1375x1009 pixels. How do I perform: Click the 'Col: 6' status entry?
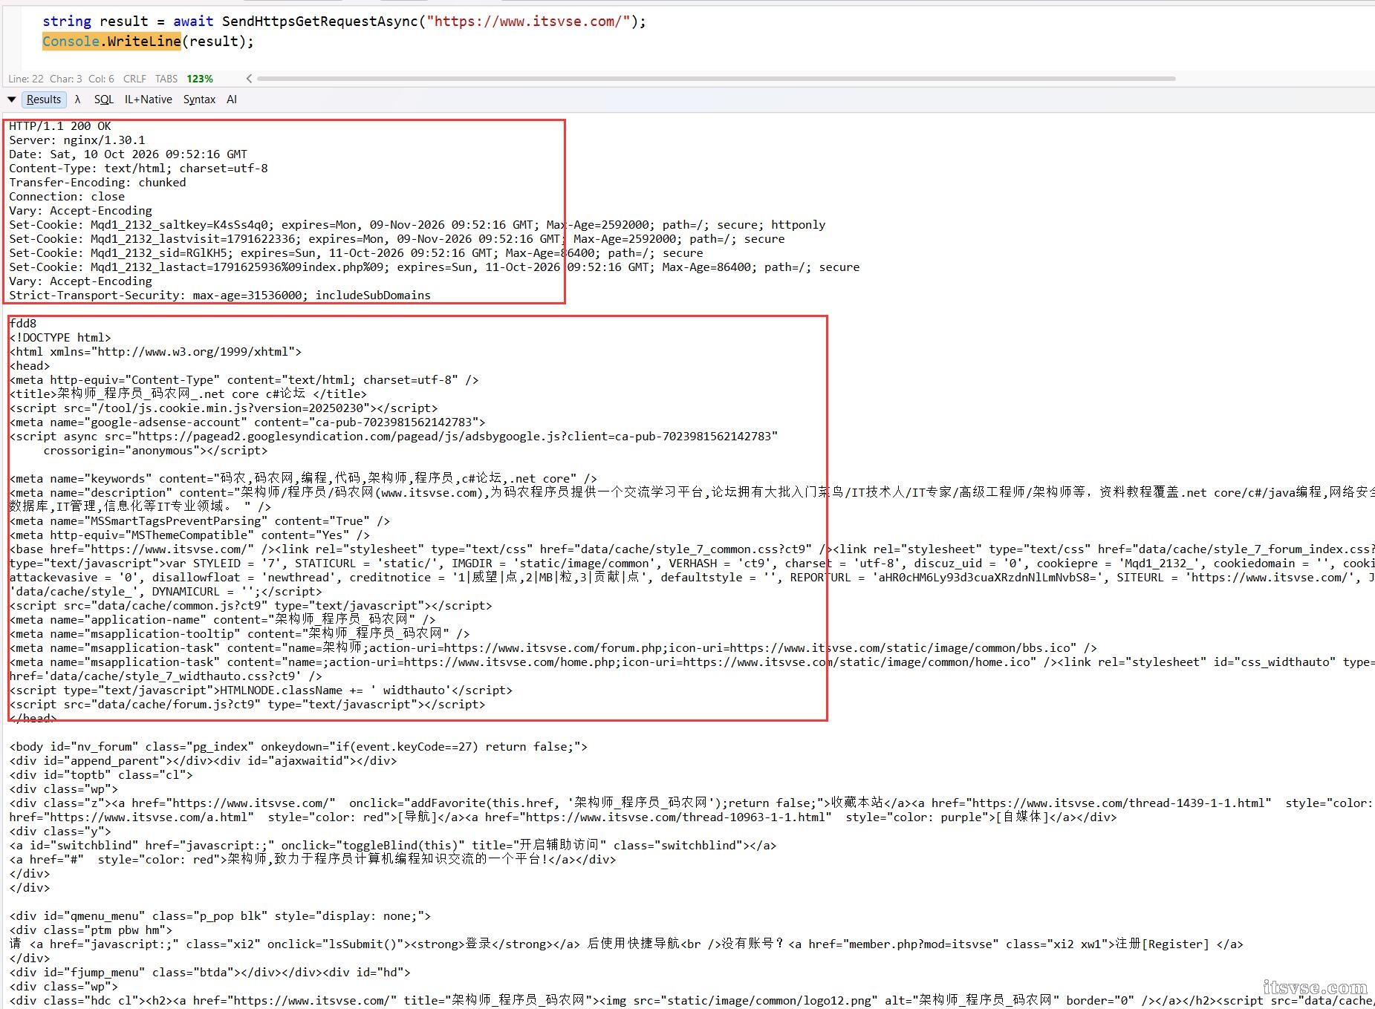point(101,79)
